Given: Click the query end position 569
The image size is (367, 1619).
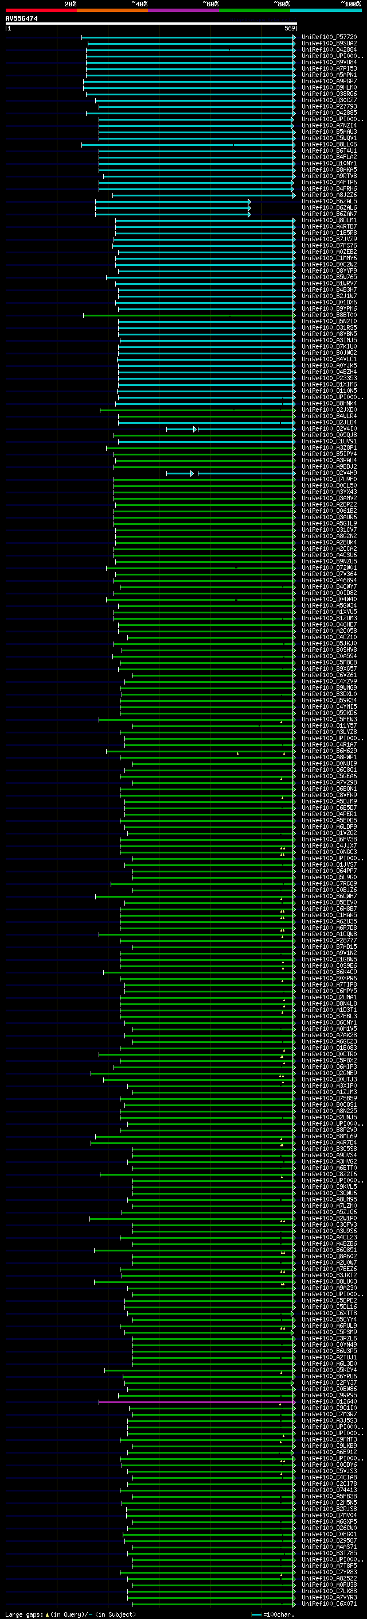Looking at the screenshot, I should (289, 28).
